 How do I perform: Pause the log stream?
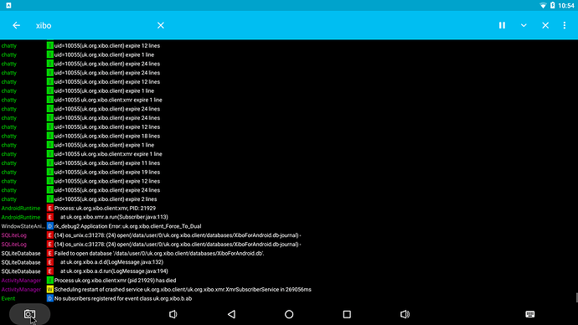coord(502,25)
